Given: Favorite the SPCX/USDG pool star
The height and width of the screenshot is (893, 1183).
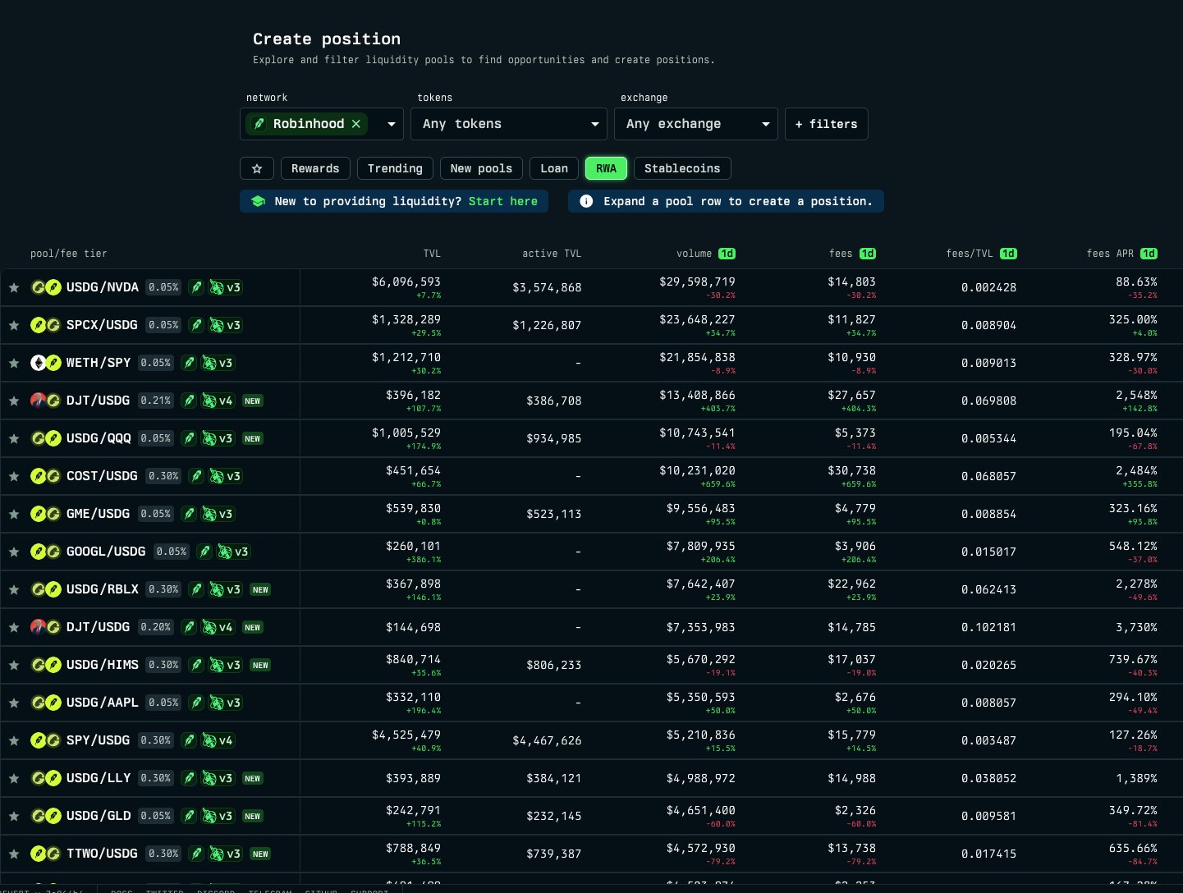Looking at the screenshot, I should 14,326.
